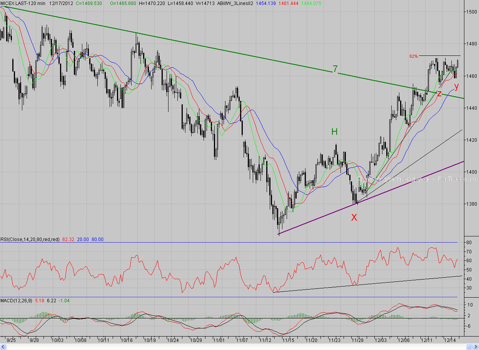479x350 pixels.
Task: Click the green H annotation
Action: [334, 132]
